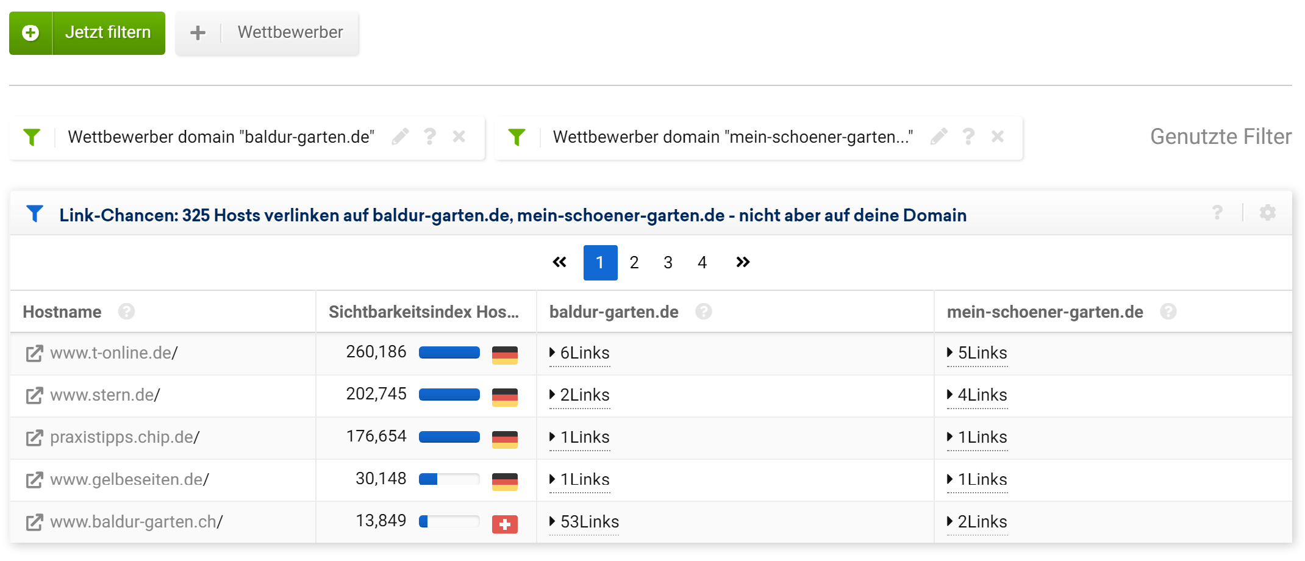Image resolution: width=1305 pixels, height=561 pixels.
Task: Open help for the mein-schoener-garten filter
Action: pyautogui.click(x=968, y=137)
